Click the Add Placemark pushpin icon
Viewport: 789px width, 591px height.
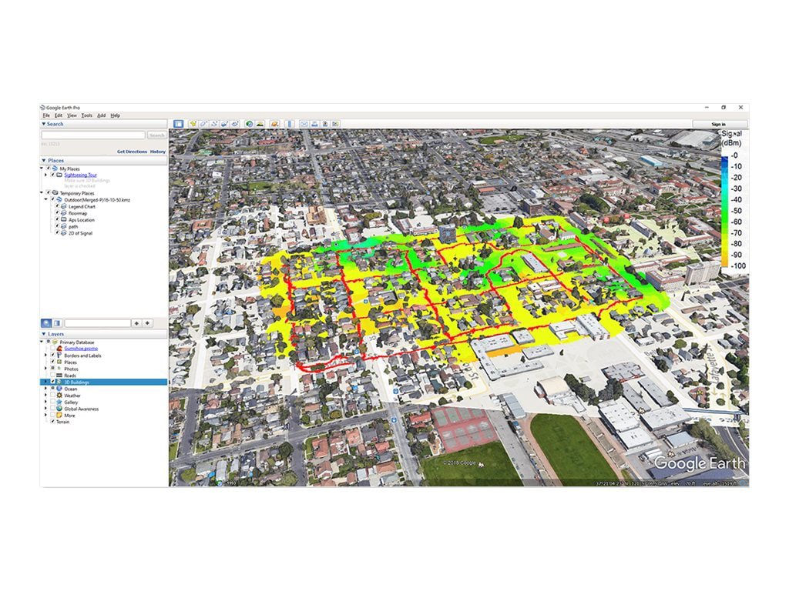(194, 123)
